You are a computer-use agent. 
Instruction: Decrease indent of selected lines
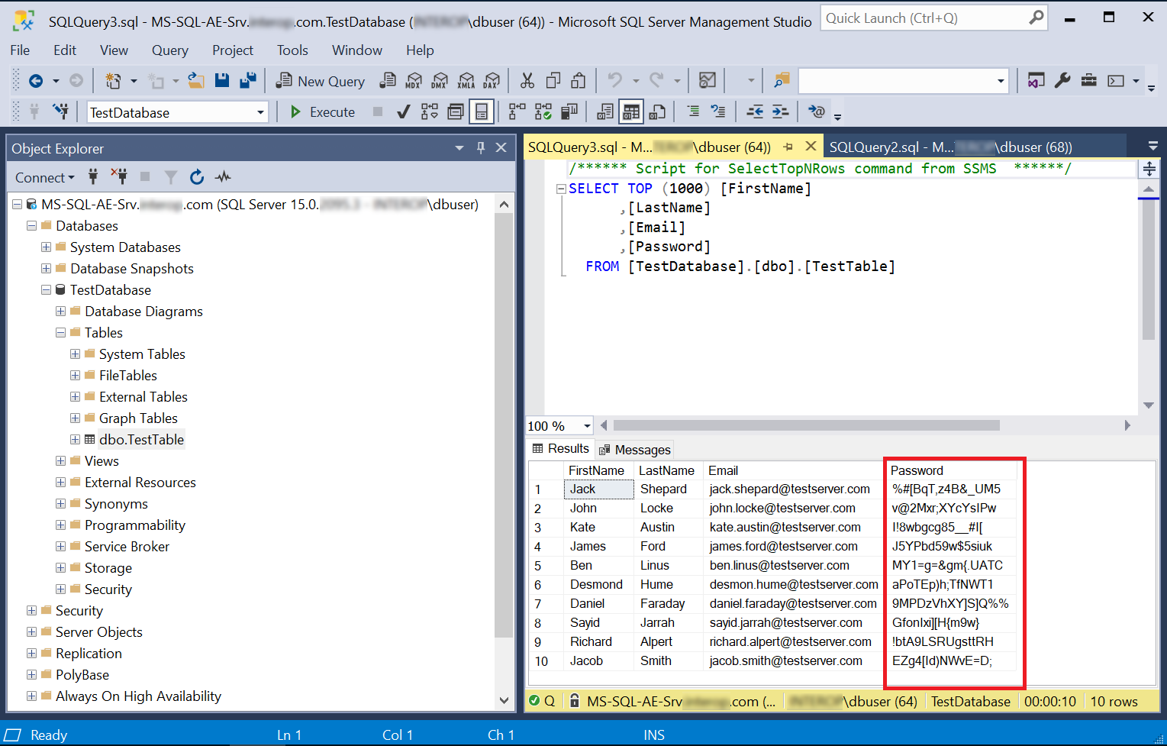(x=755, y=112)
